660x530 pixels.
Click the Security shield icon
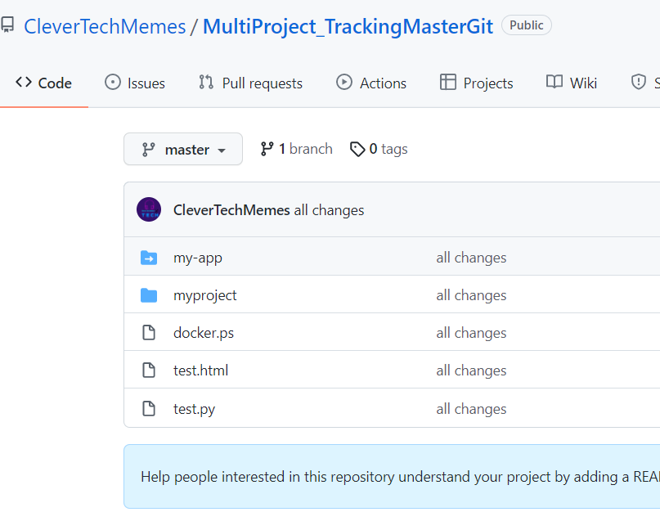click(x=639, y=82)
